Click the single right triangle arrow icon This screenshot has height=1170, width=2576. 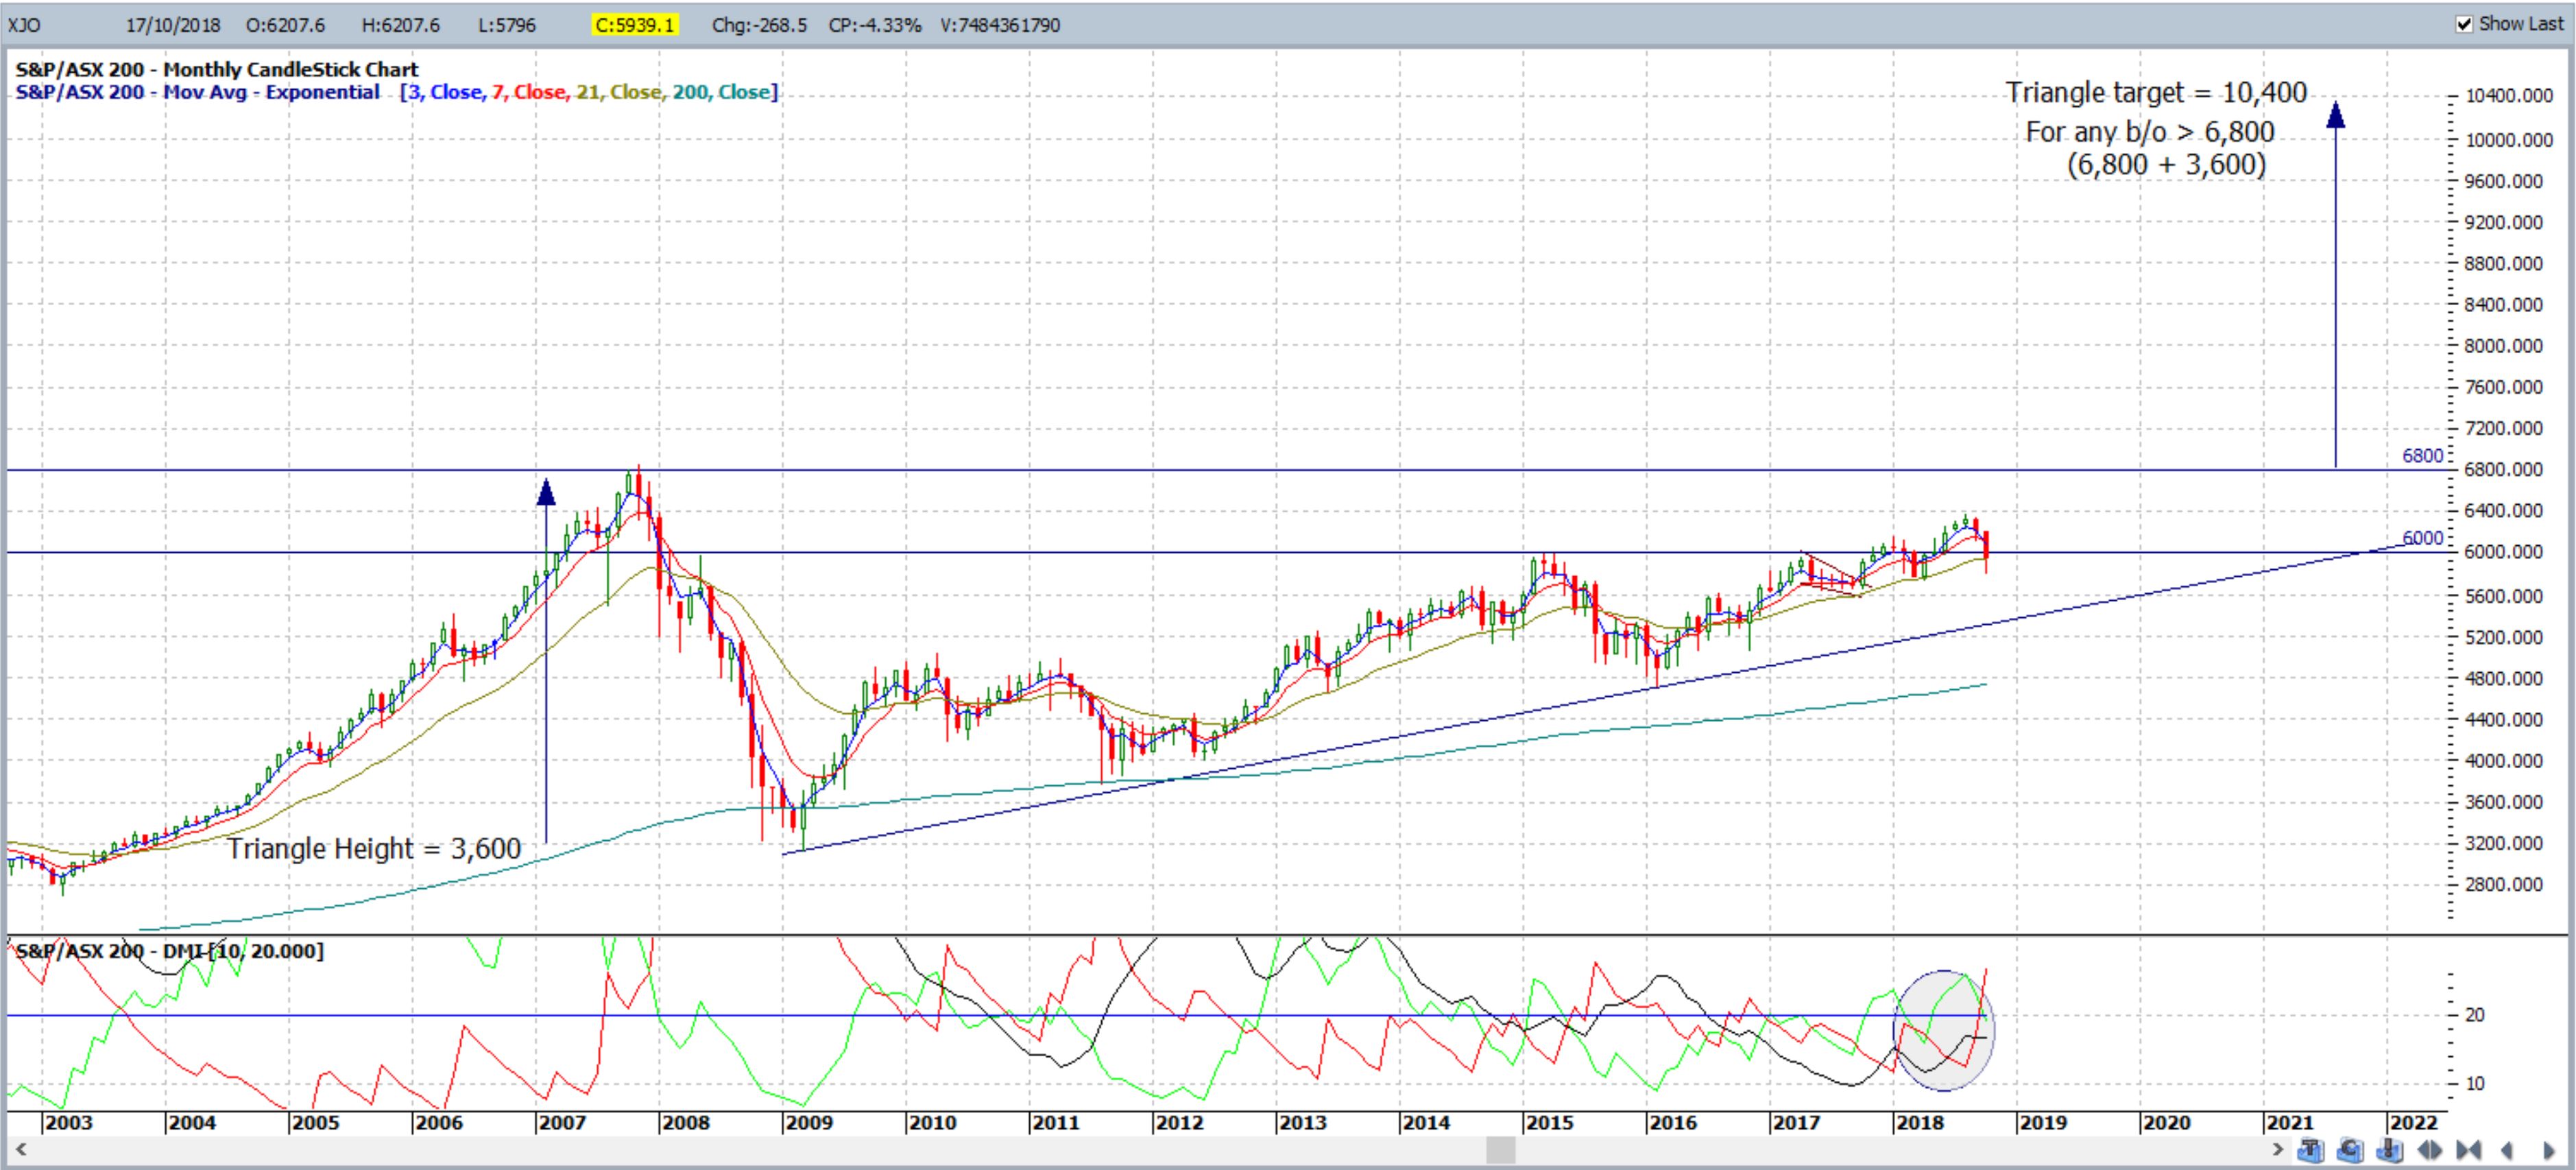click(2549, 1150)
